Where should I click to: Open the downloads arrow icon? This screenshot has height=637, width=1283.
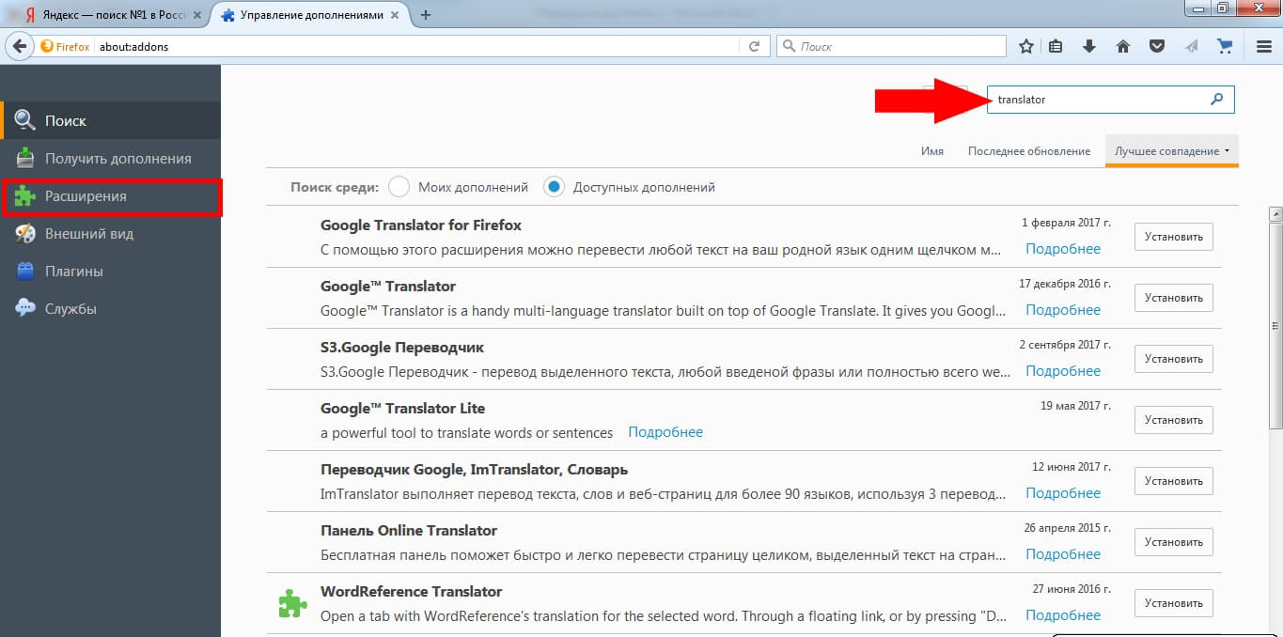1089,46
